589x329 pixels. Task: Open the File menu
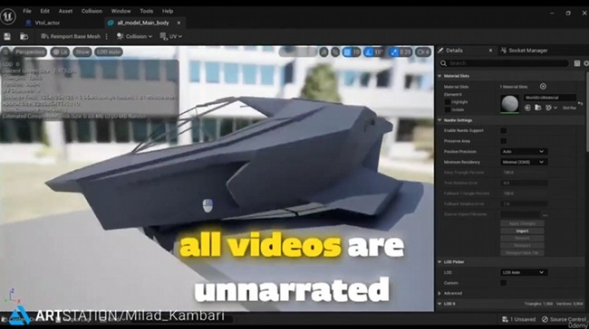click(x=26, y=11)
